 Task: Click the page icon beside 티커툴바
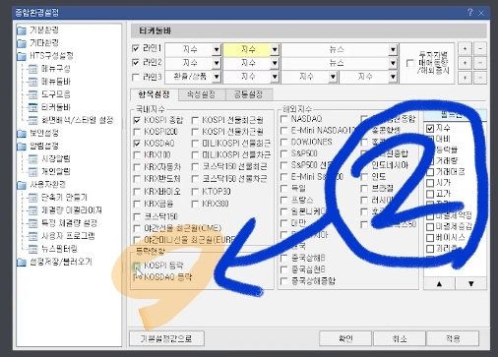coord(33,107)
